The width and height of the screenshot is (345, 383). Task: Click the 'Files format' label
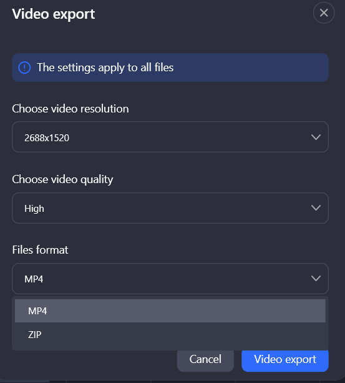click(40, 250)
